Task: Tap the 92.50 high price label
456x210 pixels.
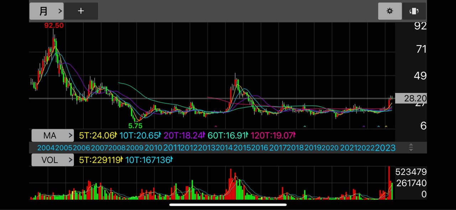Action: 54,26
